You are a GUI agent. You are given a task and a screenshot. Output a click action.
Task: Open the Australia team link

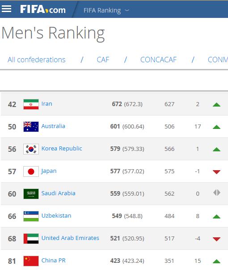point(53,126)
